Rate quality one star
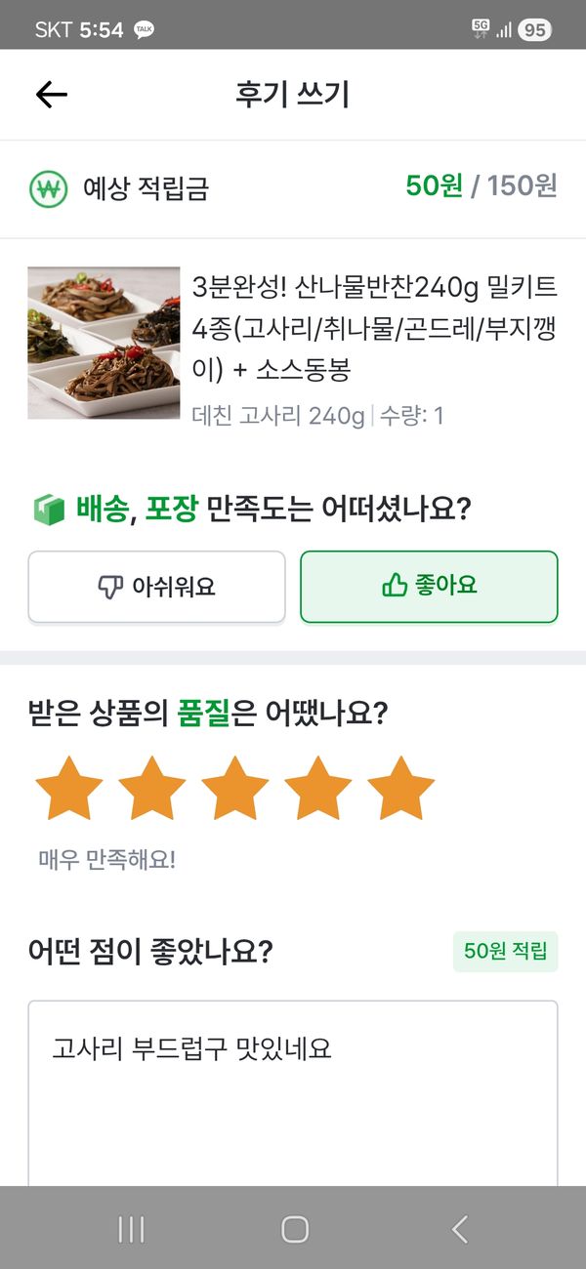This screenshot has width=586, height=1269. tap(68, 788)
